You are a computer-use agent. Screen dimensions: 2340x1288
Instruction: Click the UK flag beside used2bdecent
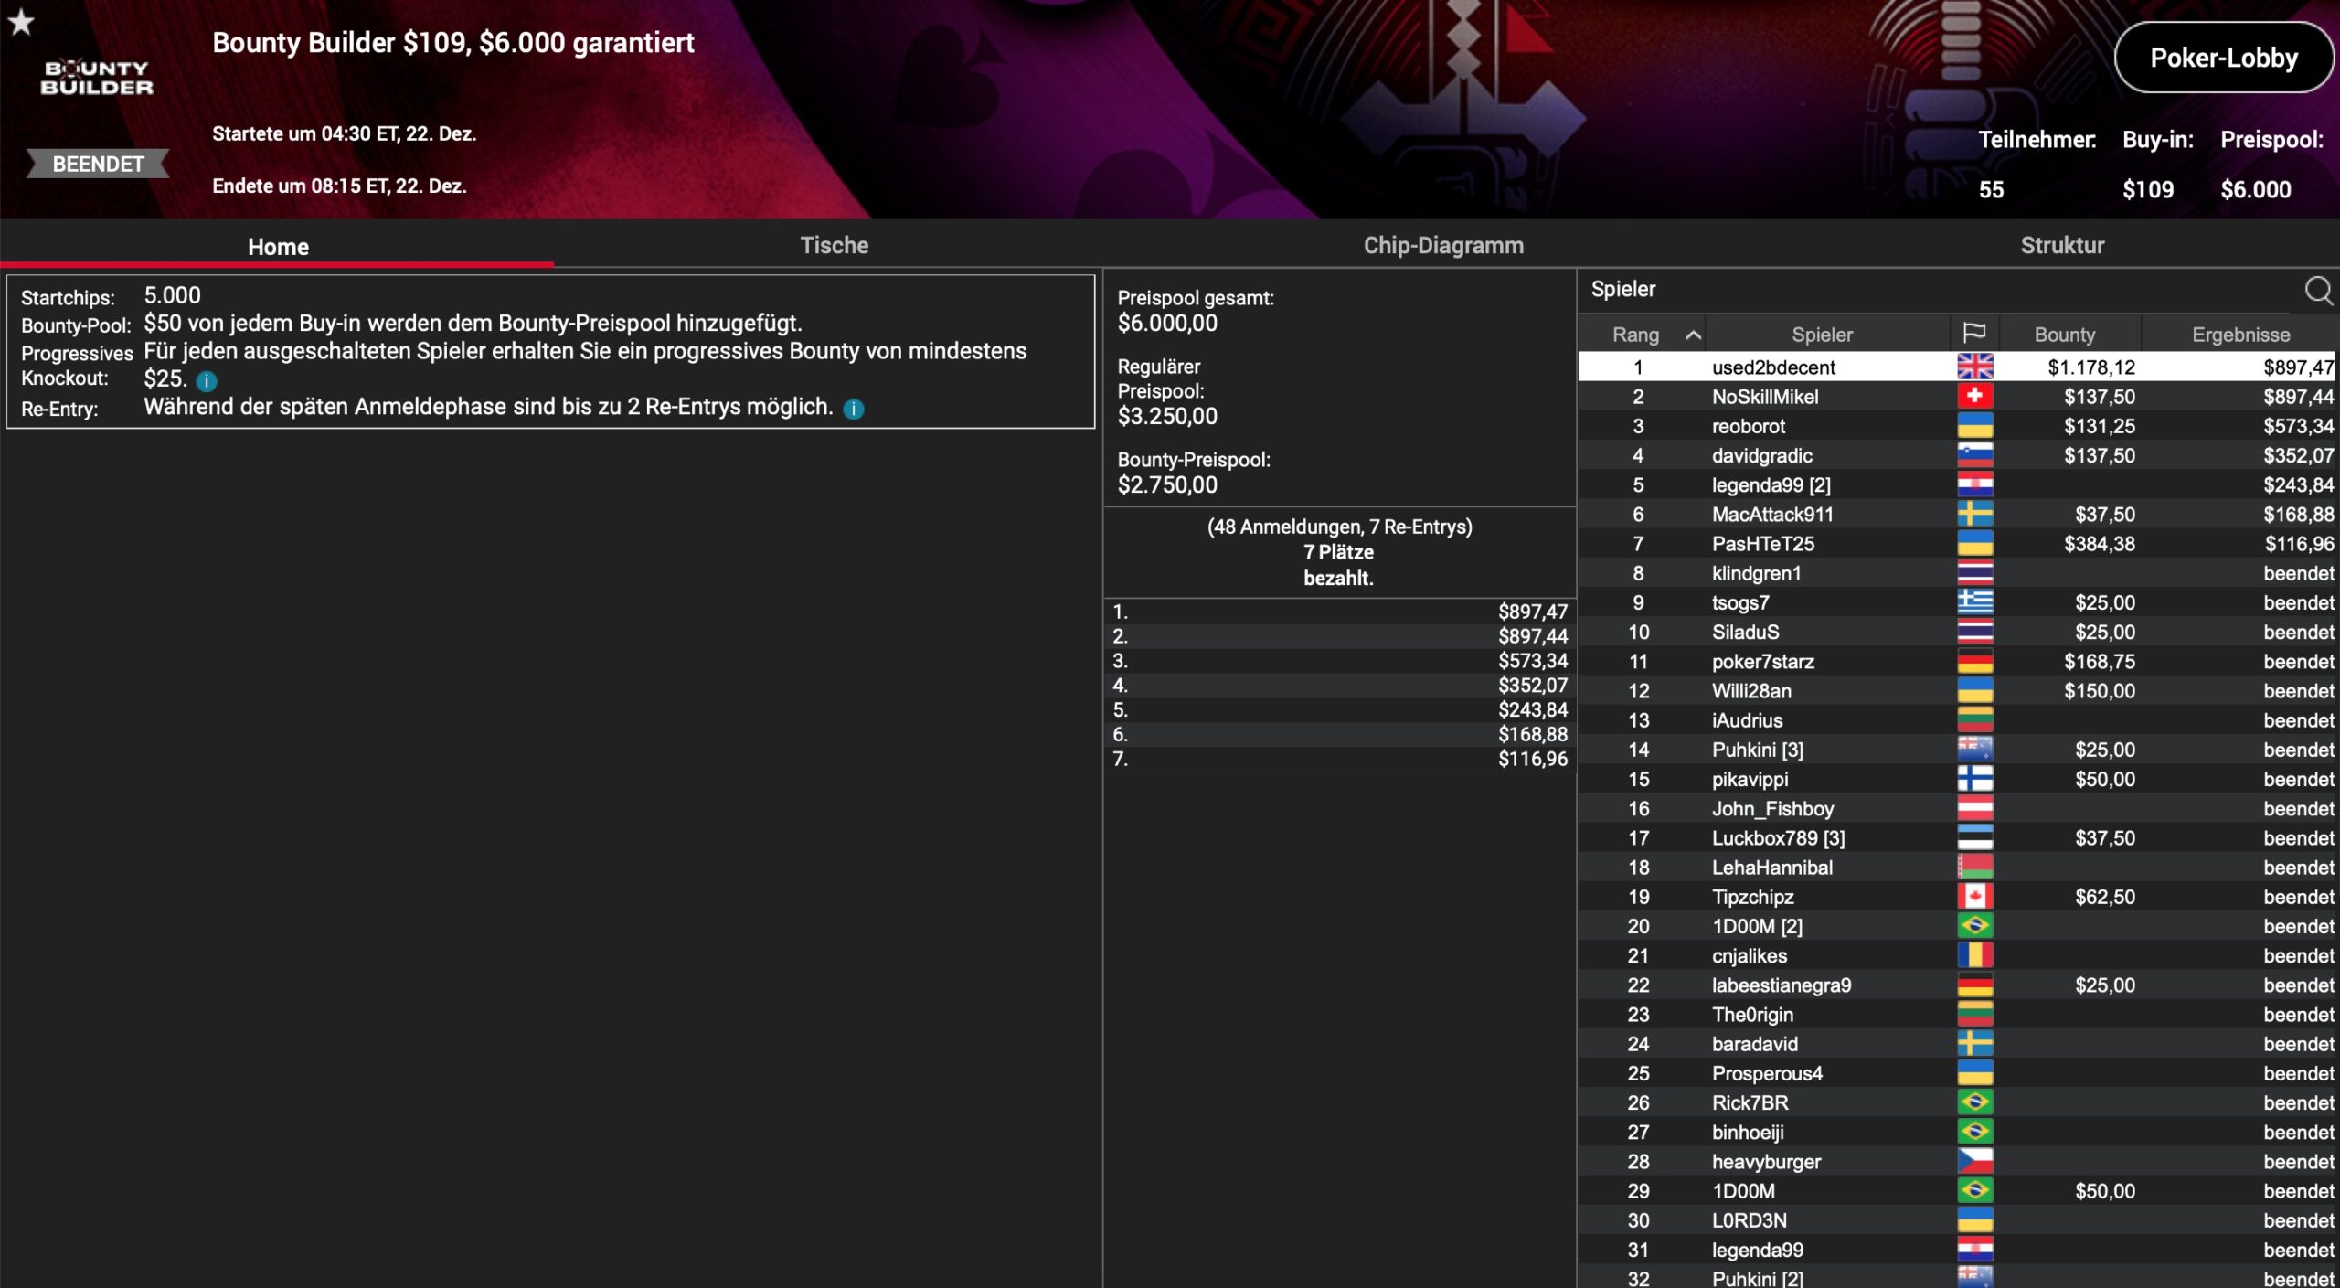coord(1974,367)
